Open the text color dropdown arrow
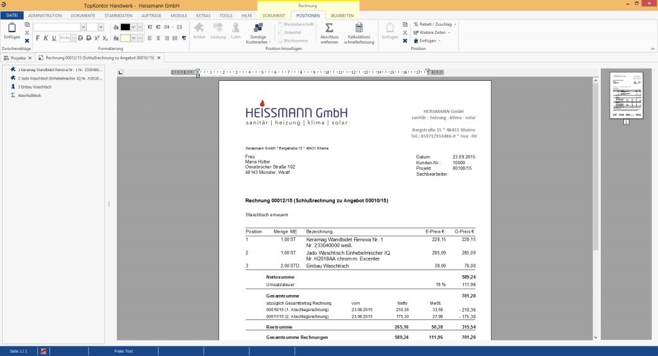The image size is (658, 356). pos(134,27)
